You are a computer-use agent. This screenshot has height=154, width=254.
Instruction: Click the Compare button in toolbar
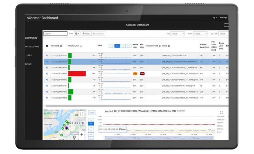[x=98, y=34]
